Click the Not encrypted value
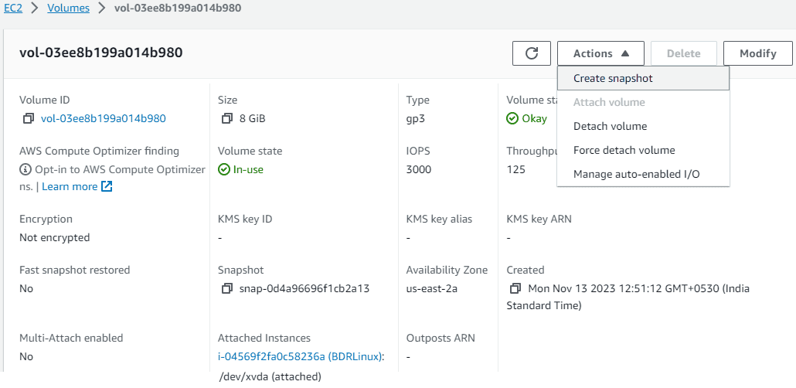This screenshot has height=388, width=796. (54, 238)
